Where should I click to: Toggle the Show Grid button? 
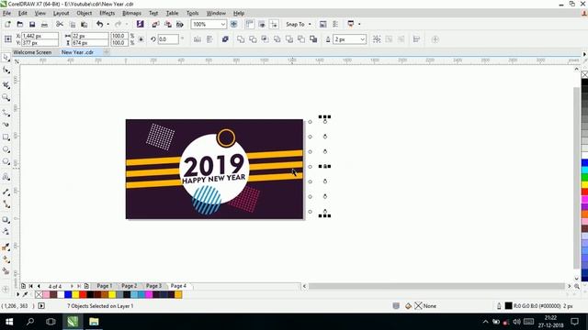click(262, 25)
